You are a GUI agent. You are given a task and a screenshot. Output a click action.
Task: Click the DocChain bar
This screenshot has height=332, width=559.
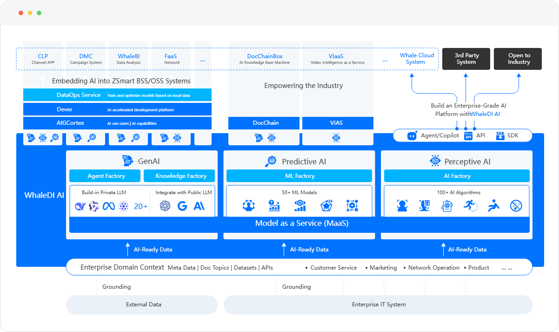(263, 123)
